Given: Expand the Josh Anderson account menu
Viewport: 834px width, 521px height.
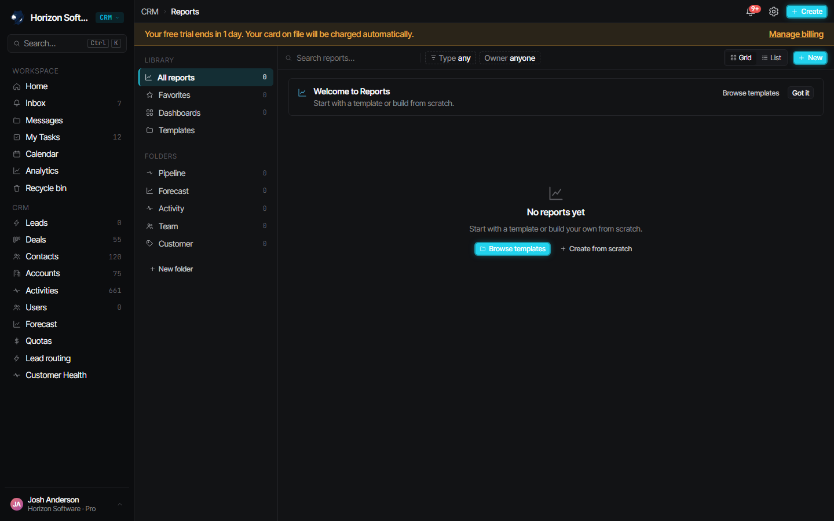Looking at the screenshot, I should pyautogui.click(x=67, y=504).
